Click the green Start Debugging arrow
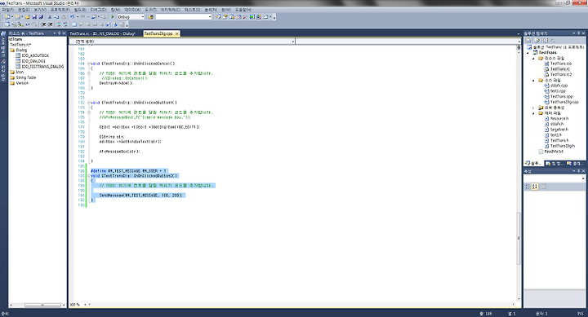This screenshot has height=317, width=588. pos(113,17)
